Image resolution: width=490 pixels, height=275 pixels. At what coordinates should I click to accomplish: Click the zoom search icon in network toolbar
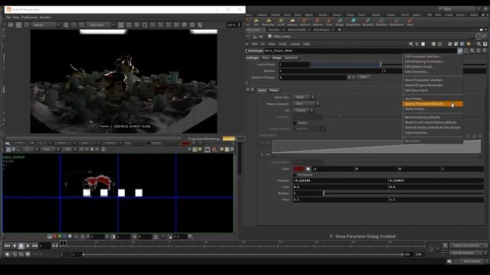pos(479,44)
